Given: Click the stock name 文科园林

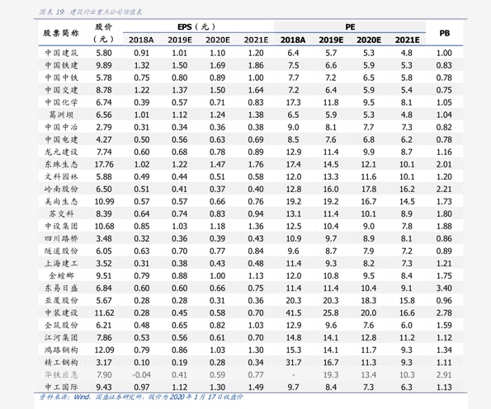Looking at the screenshot, I should click(61, 176).
